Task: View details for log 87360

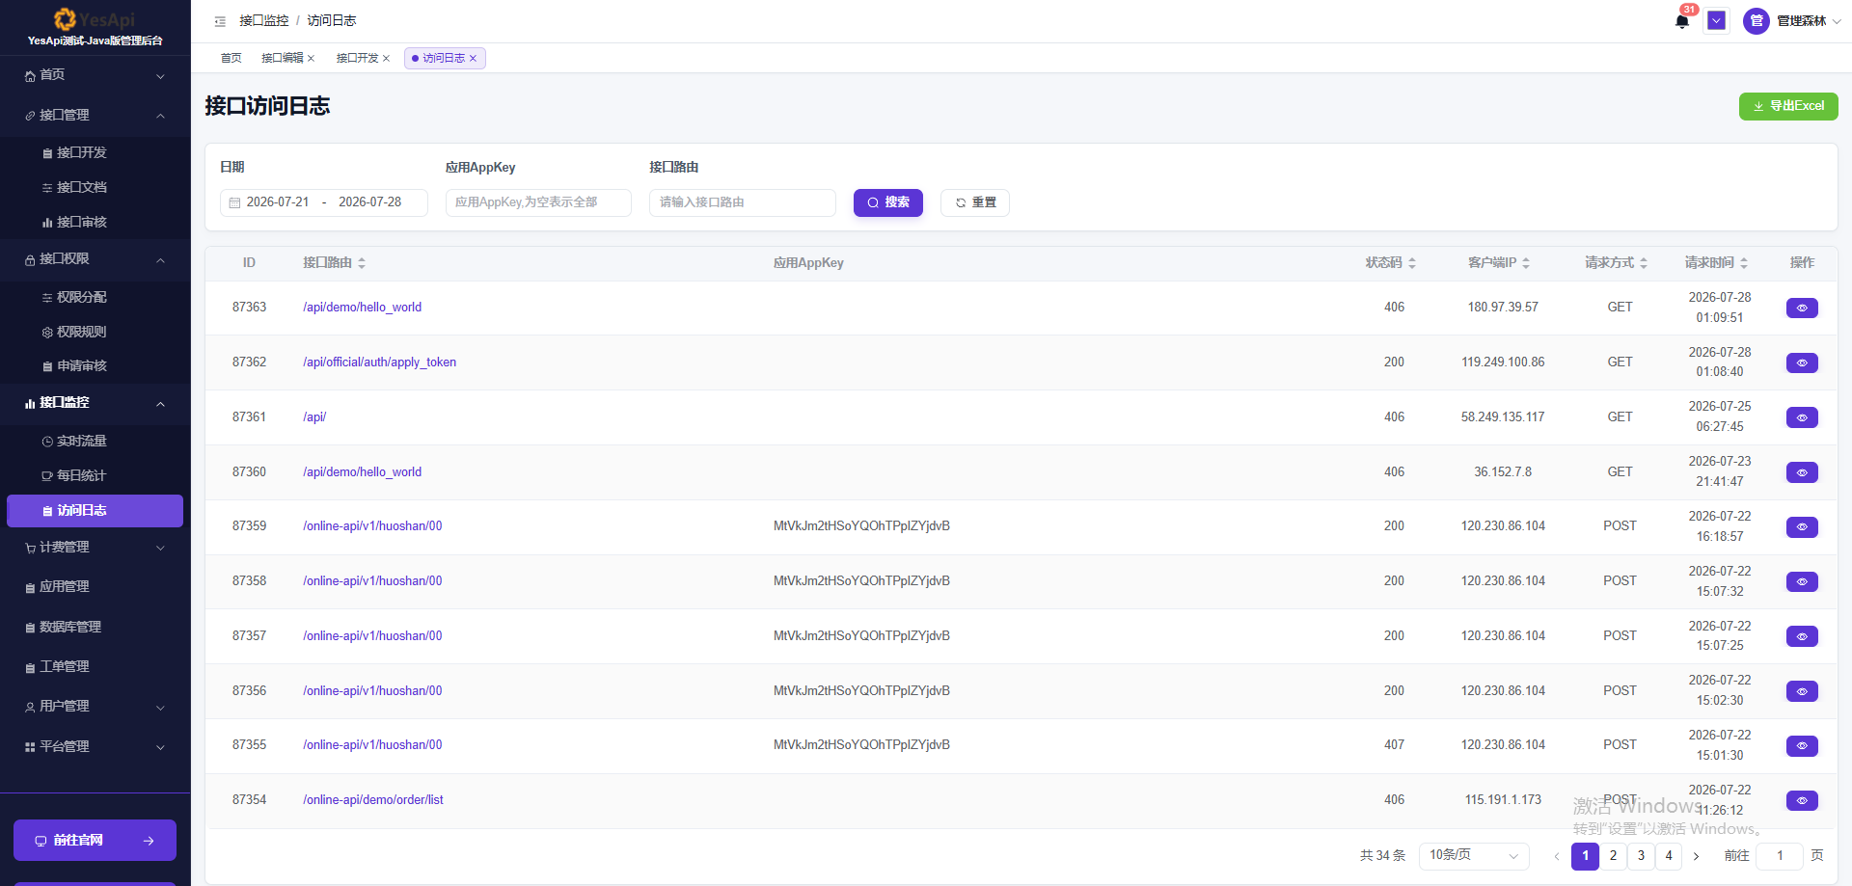Action: (x=1802, y=472)
